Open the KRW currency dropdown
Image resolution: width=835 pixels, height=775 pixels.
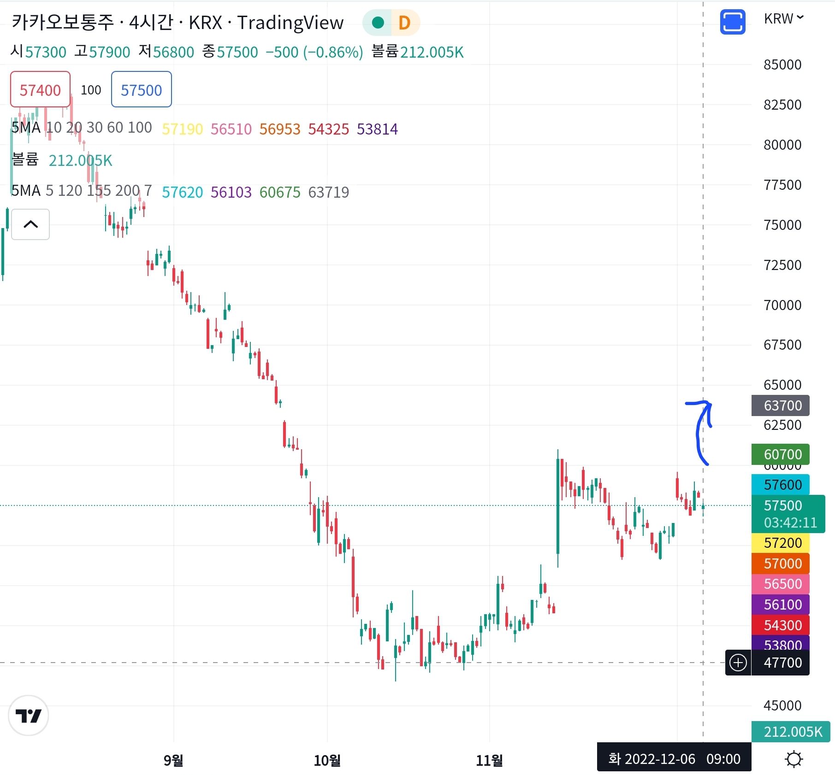click(784, 19)
